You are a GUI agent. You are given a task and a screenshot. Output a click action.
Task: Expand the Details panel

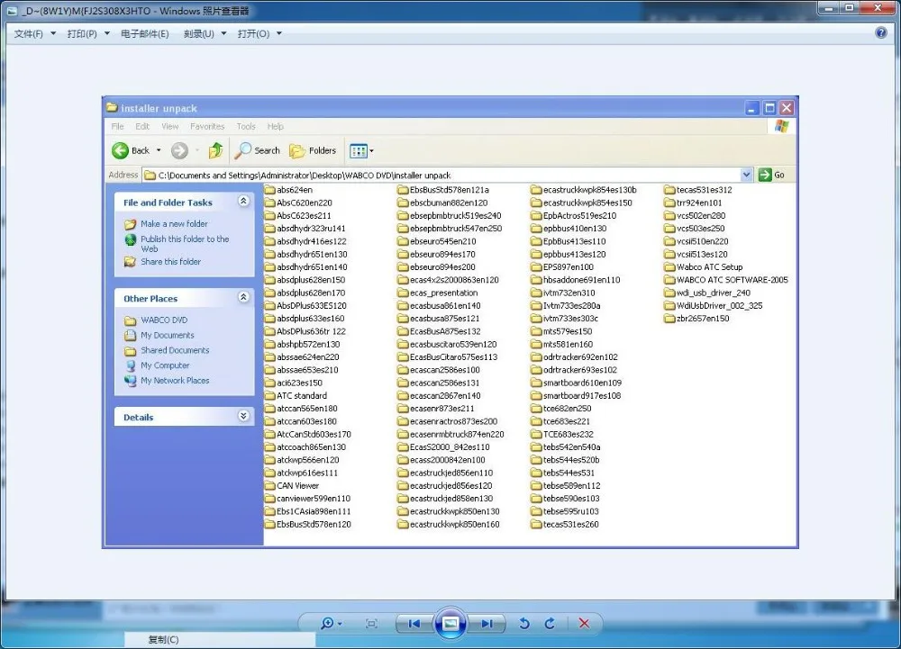243,416
